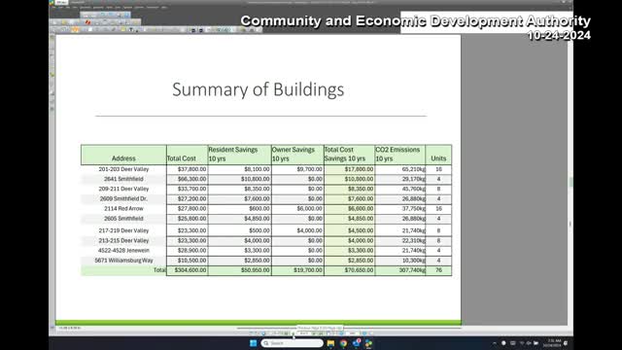Screen dimensions: 622x350
Task: Click the 5671 Williamsburg Way address cell
Action: pos(123,261)
